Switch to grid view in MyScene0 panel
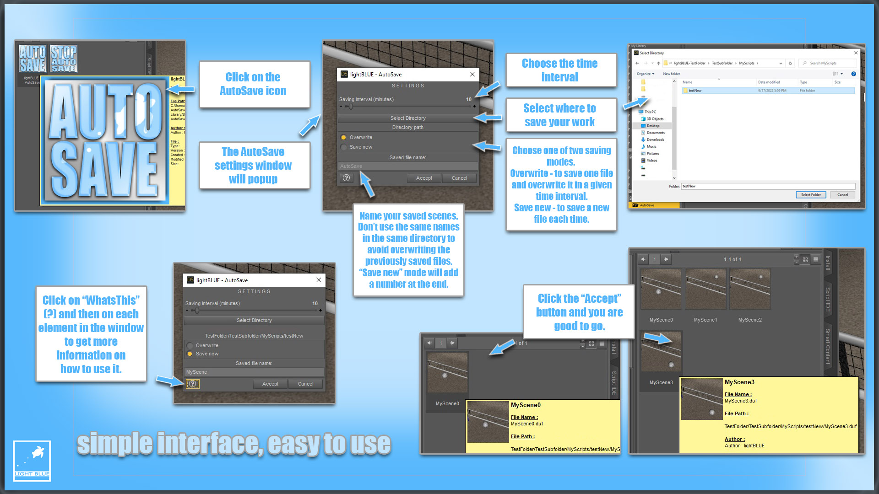 tap(591, 344)
